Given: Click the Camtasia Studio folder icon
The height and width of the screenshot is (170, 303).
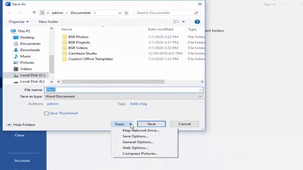Looking at the screenshot, I should (64, 53).
